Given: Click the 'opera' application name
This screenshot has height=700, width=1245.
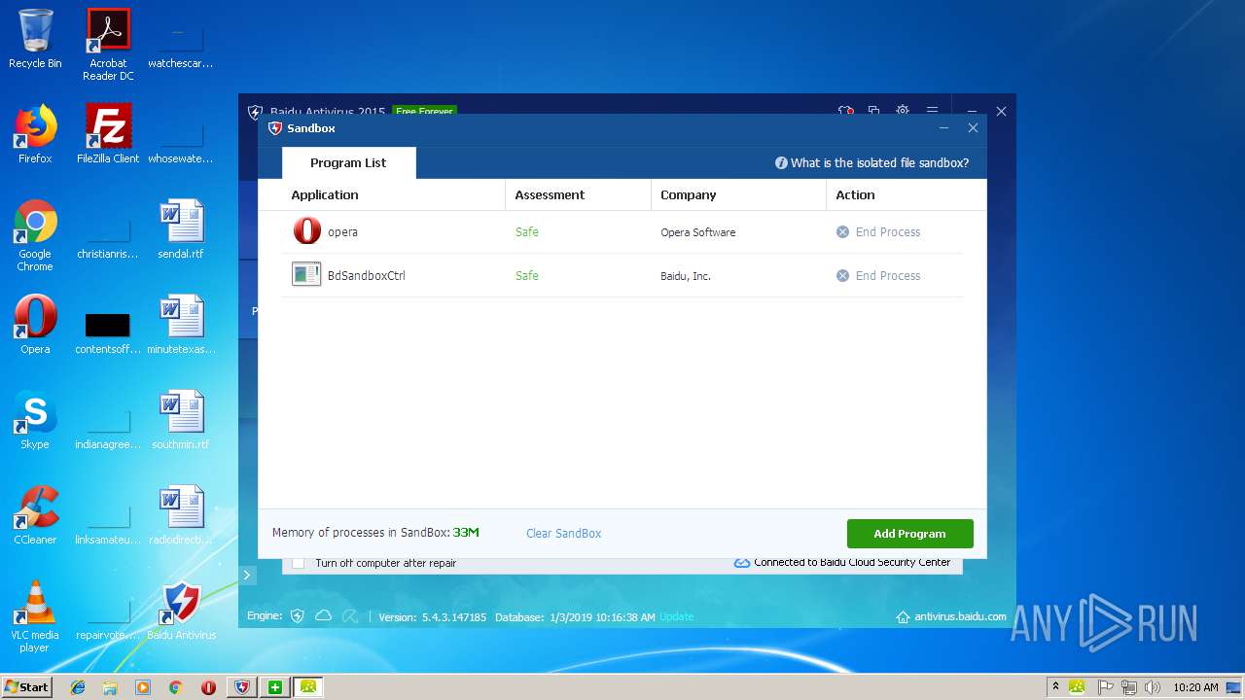Looking at the screenshot, I should click(x=342, y=232).
